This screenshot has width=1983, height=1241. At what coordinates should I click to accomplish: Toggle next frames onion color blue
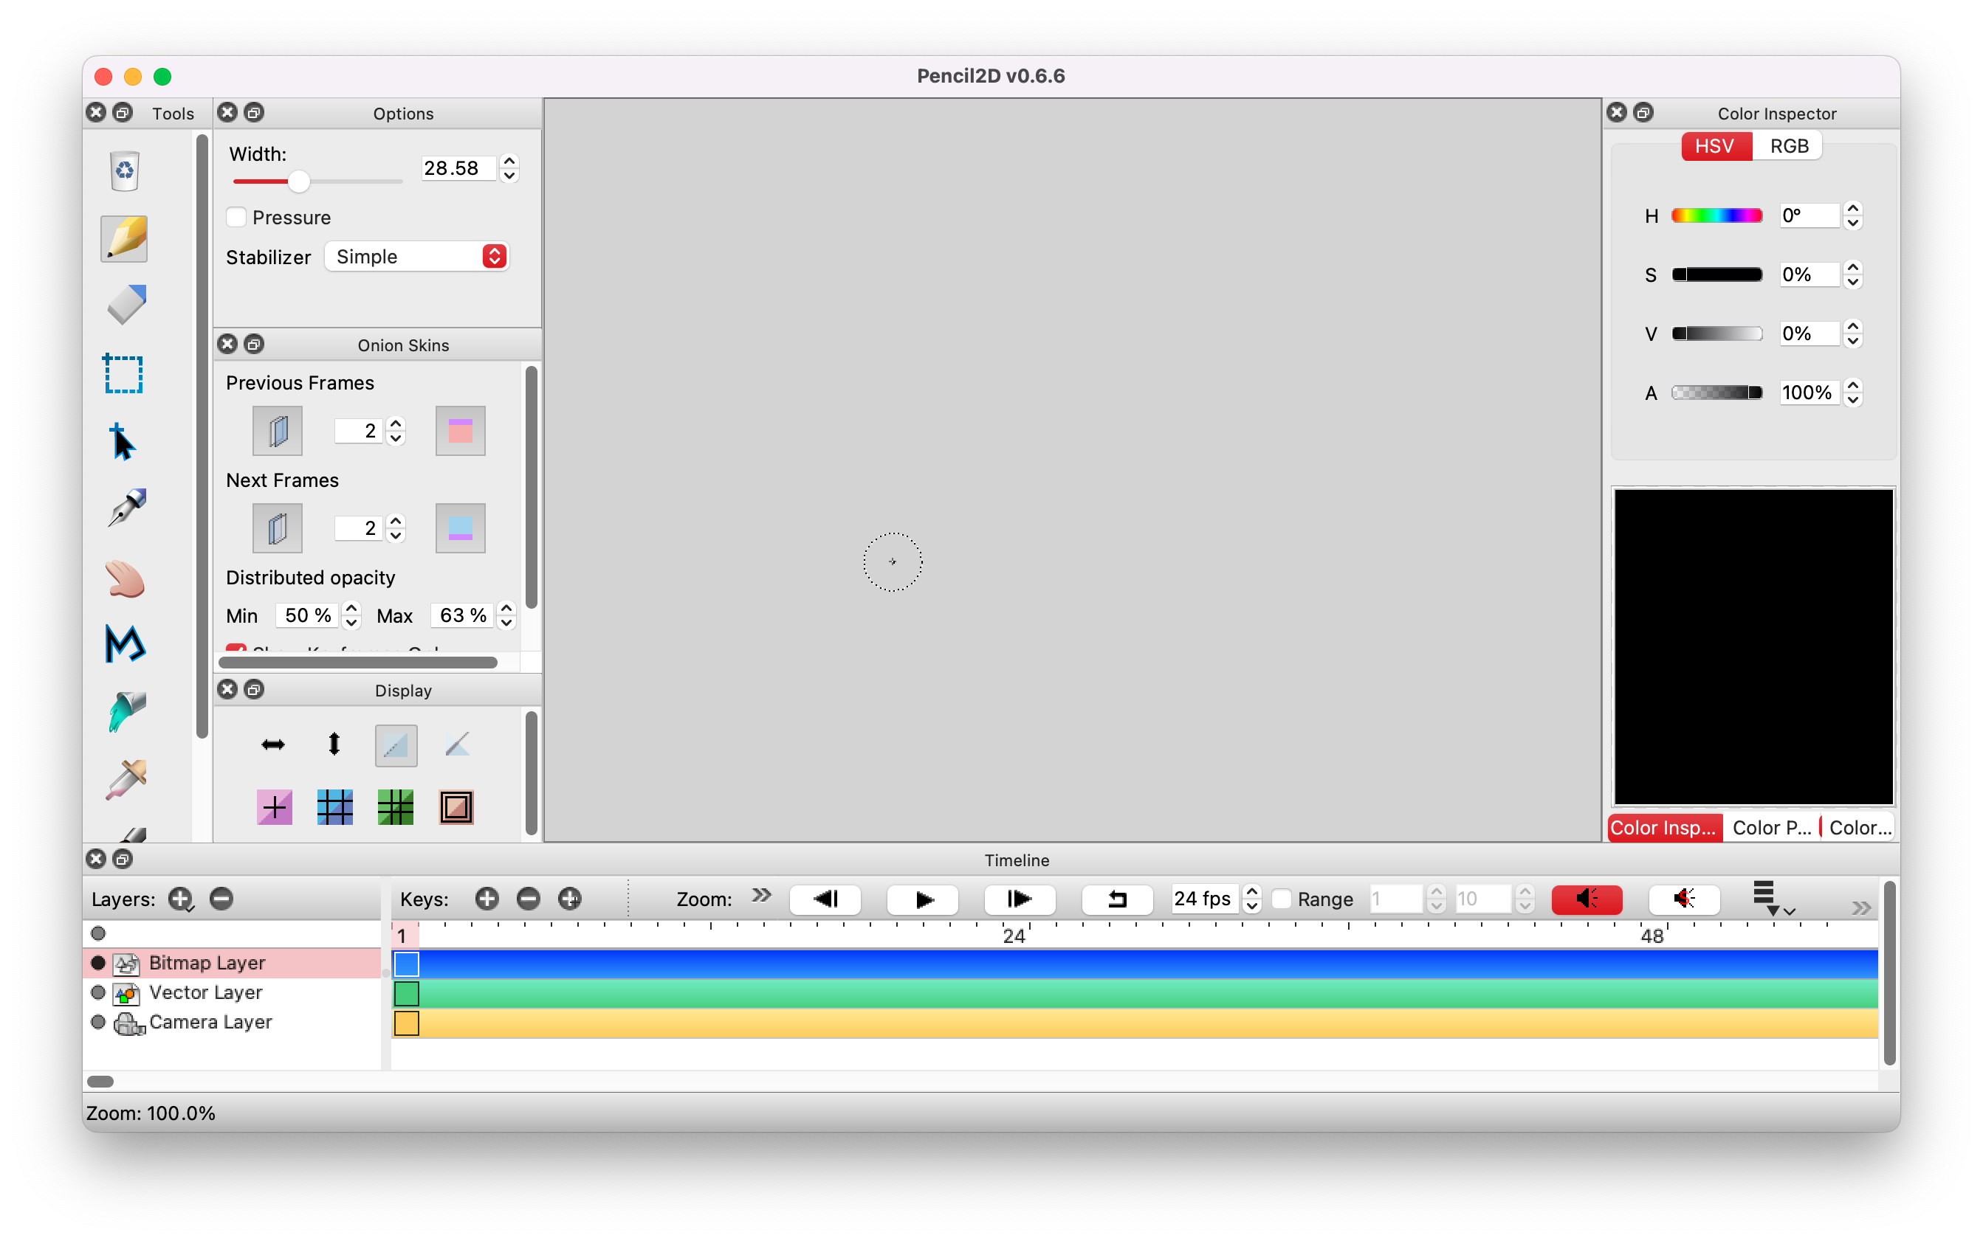click(460, 528)
